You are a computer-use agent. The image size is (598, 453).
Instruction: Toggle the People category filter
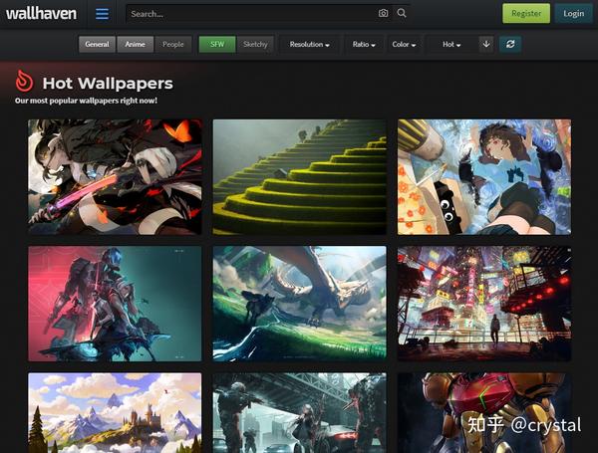point(173,44)
